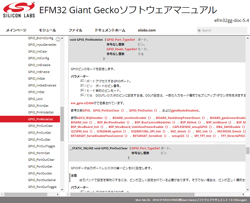The image size is (250, 203).
Task: Click content pane scroll down arrow
Action: (248, 190)
